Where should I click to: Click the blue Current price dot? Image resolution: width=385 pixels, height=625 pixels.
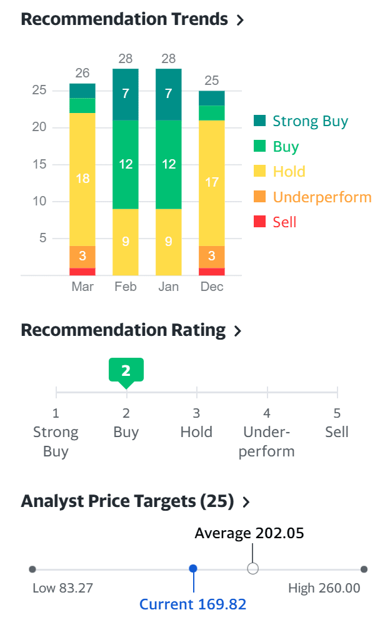(x=193, y=569)
